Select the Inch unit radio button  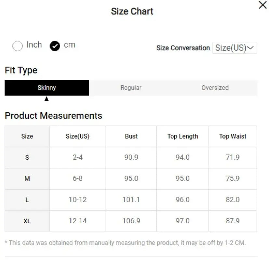[18, 46]
